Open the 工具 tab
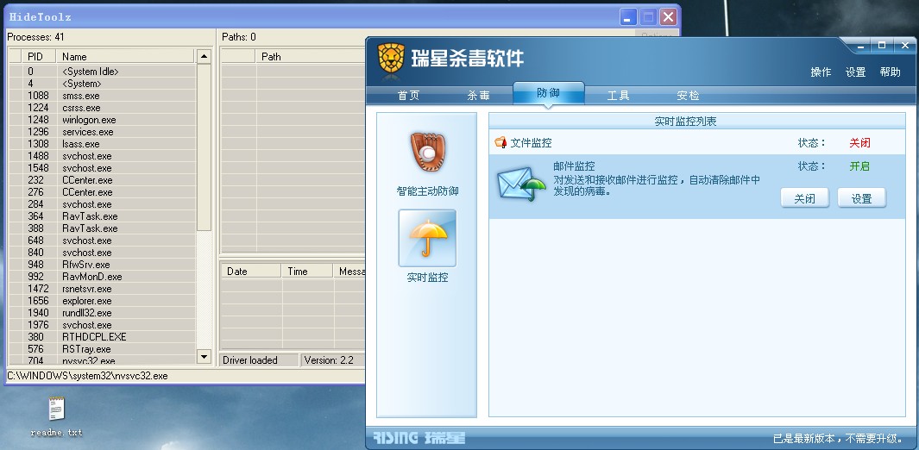 click(x=619, y=96)
